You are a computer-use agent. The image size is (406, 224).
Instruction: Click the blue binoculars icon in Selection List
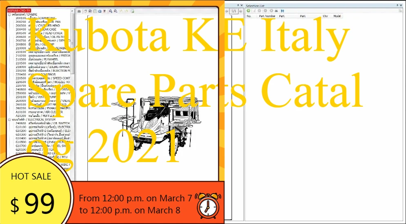coord(282,11)
